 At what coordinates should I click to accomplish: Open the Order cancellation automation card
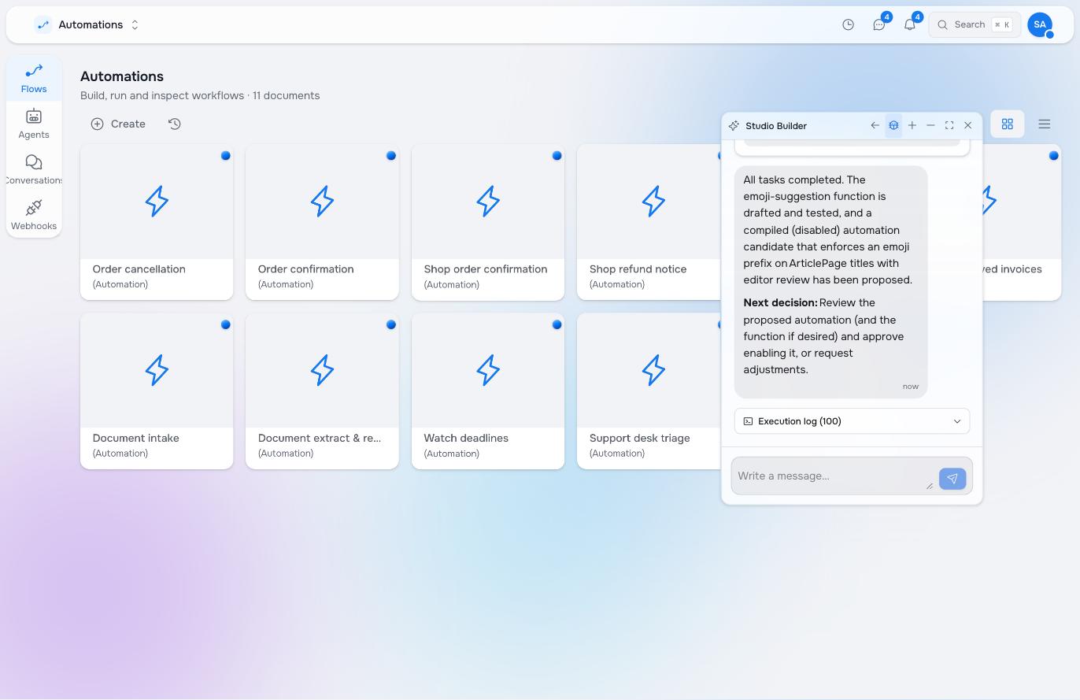click(157, 222)
